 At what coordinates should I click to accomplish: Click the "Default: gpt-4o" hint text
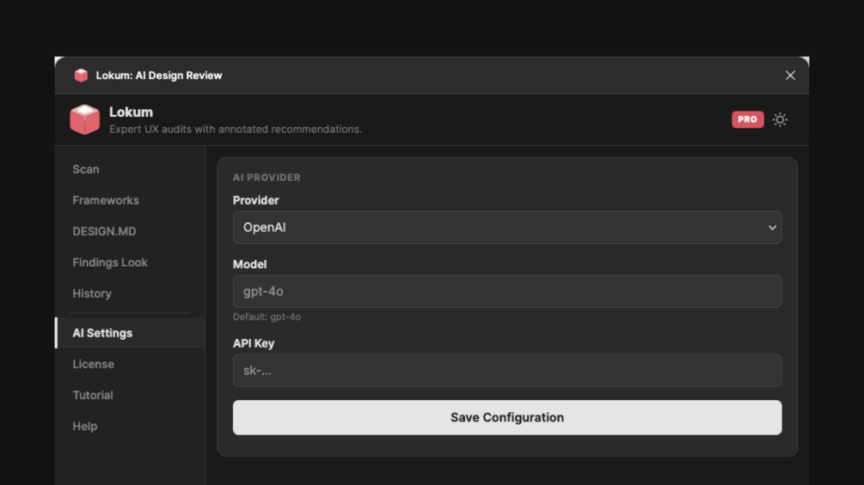point(267,317)
